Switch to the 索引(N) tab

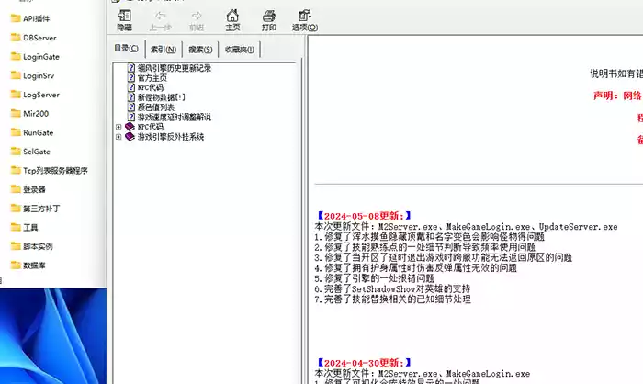pos(164,50)
